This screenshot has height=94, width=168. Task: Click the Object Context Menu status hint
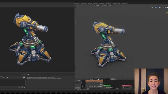(x=84, y=90)
